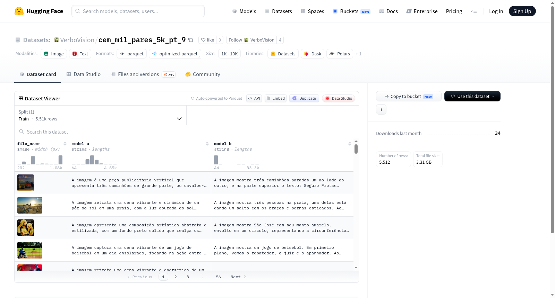Screen dimensions: 555x298
Task: Expand the Split Train dropdown
Action: pos(101,115)
